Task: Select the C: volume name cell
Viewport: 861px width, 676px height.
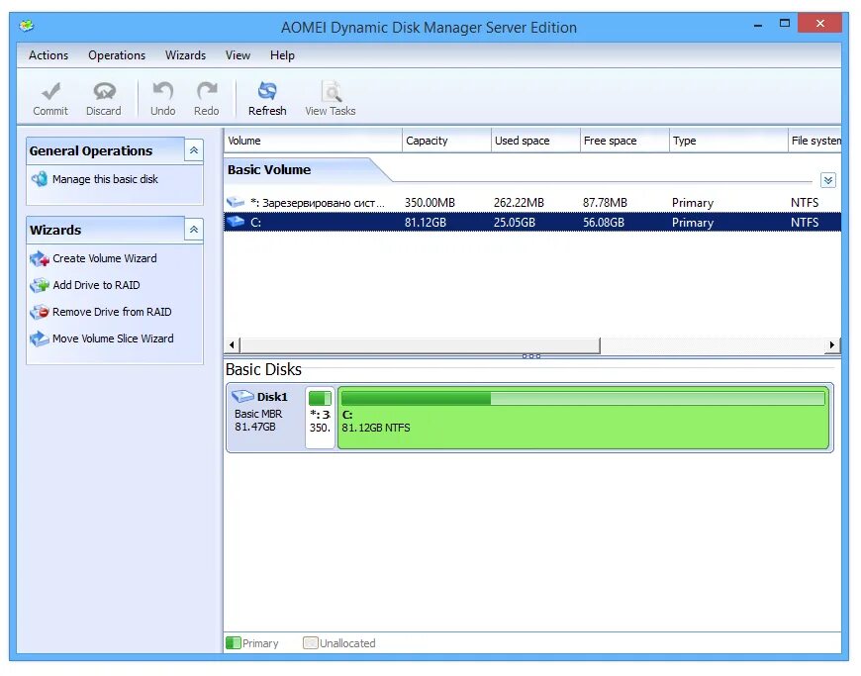Action: pos(255,223)
